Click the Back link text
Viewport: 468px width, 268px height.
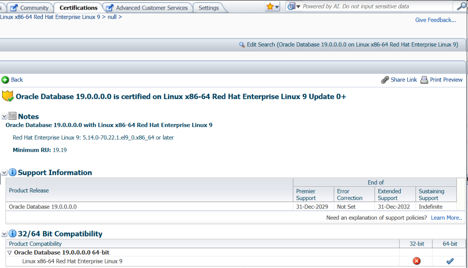point(17,80)
